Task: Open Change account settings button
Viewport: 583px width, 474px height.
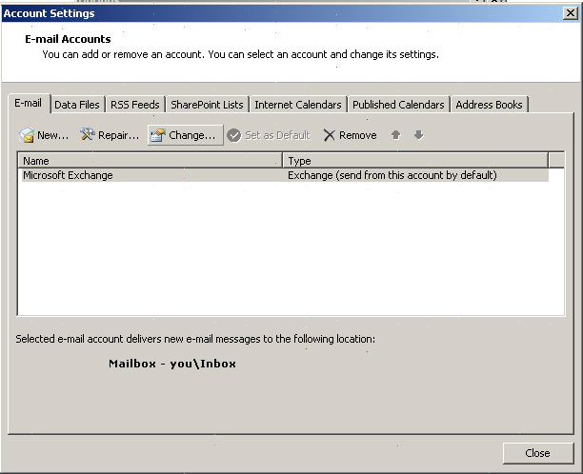Action: [185, 135]
